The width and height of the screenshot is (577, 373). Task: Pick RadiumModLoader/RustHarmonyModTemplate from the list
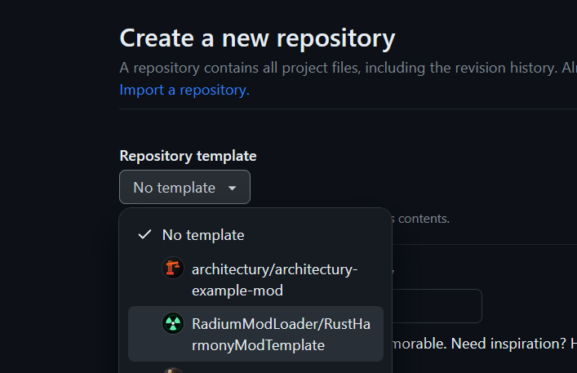tap(281, 334)
